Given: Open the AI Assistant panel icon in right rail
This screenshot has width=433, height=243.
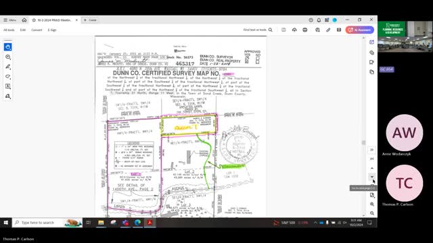Looking at the screenshot, I should click(x=371, y=42).
